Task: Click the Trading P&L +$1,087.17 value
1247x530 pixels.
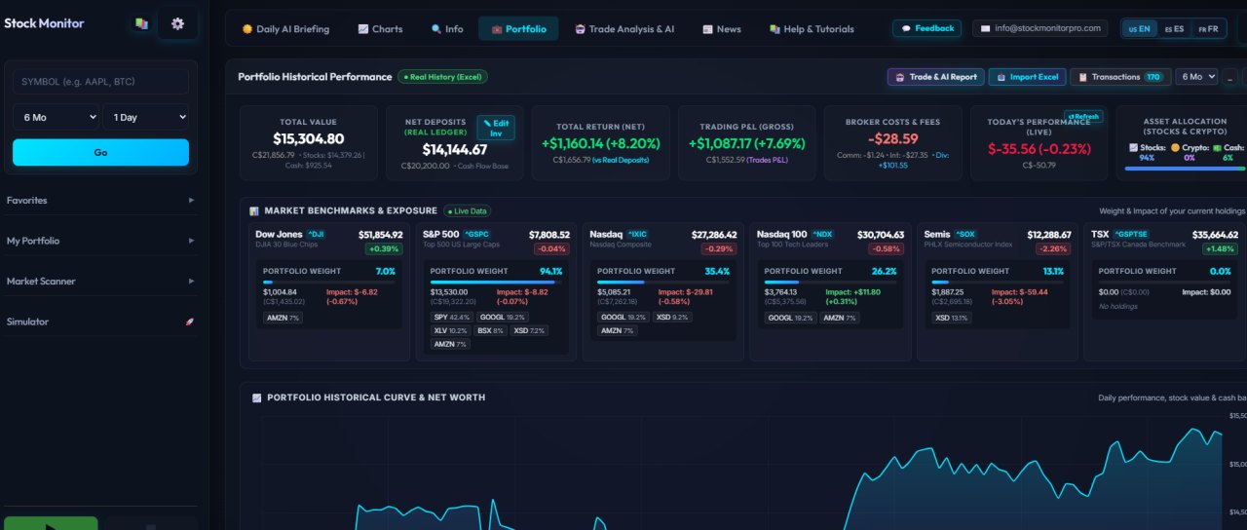Action: (x=747, y=143)
